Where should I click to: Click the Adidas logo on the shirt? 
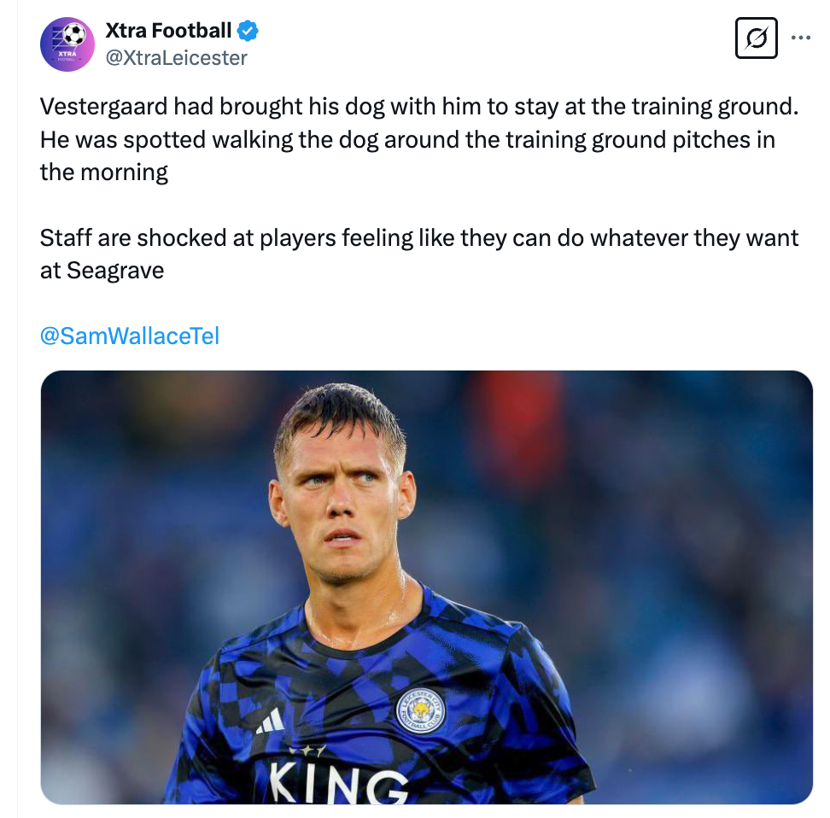(x=271, y=722)
